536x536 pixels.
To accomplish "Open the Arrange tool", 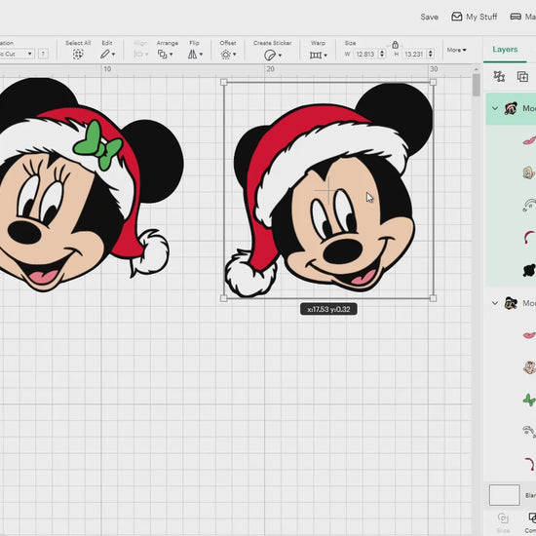I will 163,54.
